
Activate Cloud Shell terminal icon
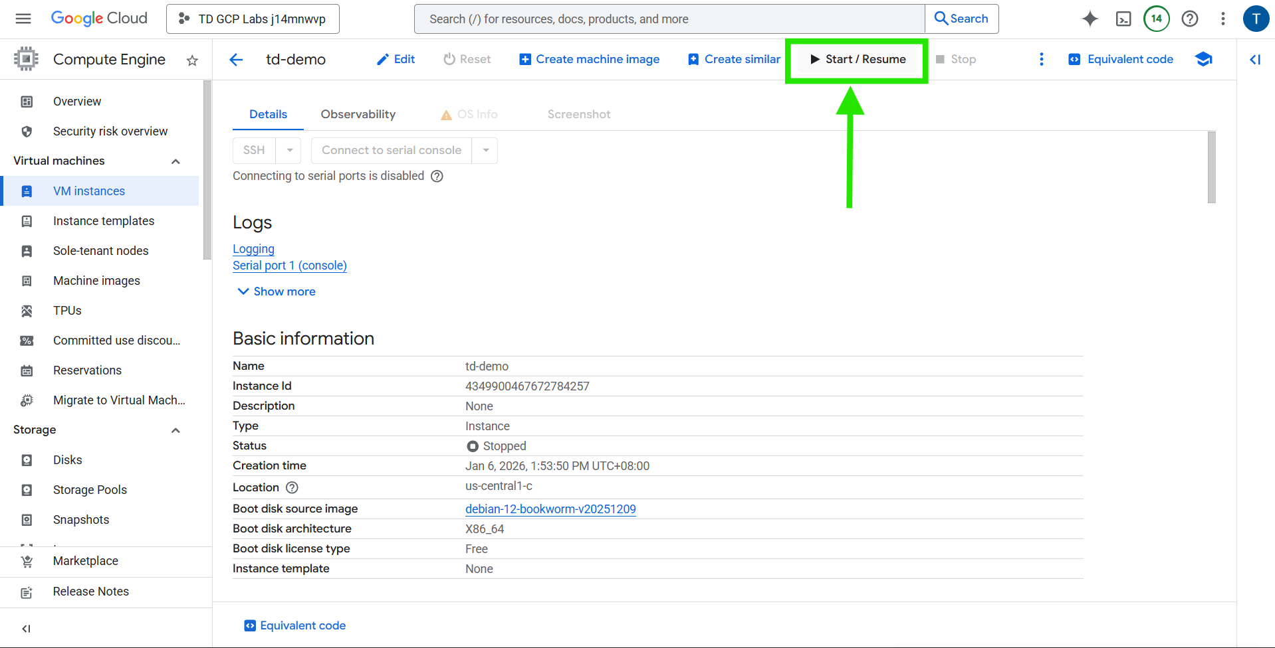(x=1123, y=19)
